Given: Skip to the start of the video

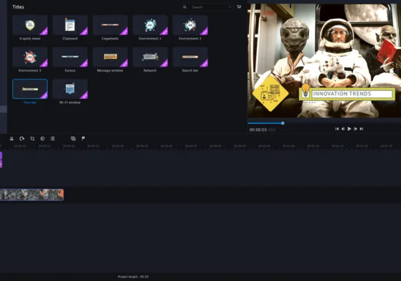Looking at the screenshot, I should click(x=337, y=129).
